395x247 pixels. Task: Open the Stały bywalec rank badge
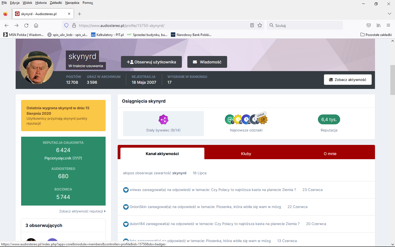click(163, 120)
